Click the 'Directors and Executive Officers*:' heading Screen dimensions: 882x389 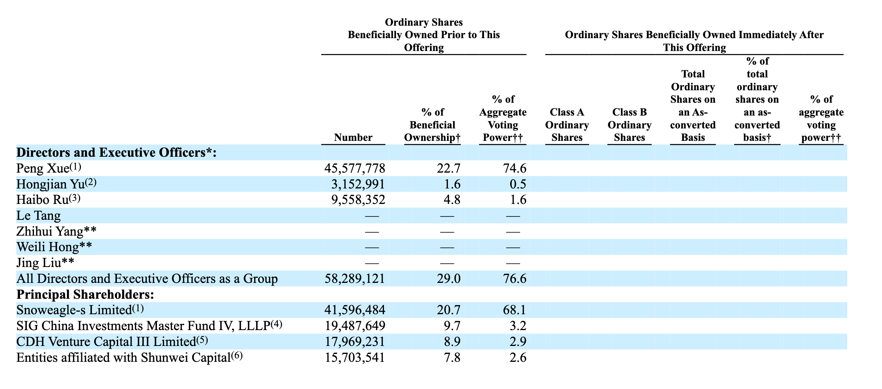116,153
